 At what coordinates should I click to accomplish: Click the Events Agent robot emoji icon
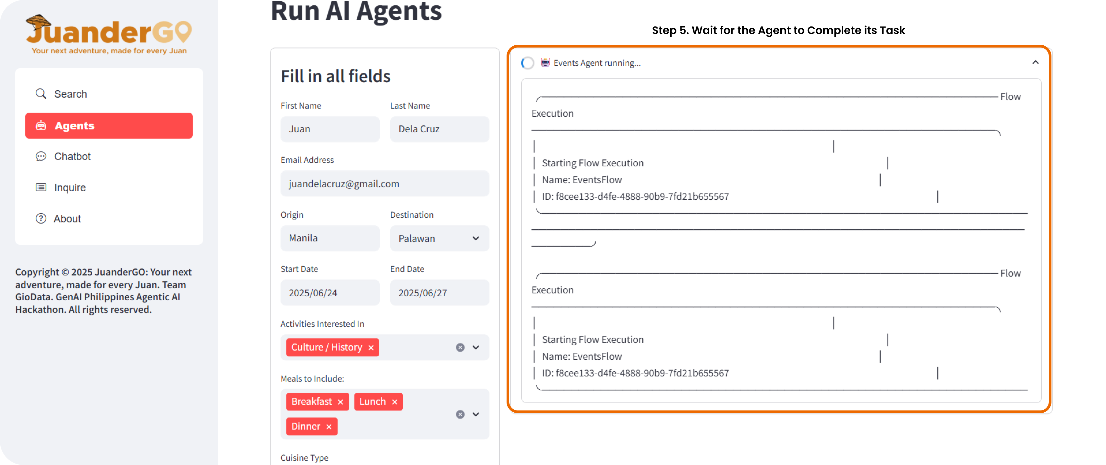coord(545,63)
